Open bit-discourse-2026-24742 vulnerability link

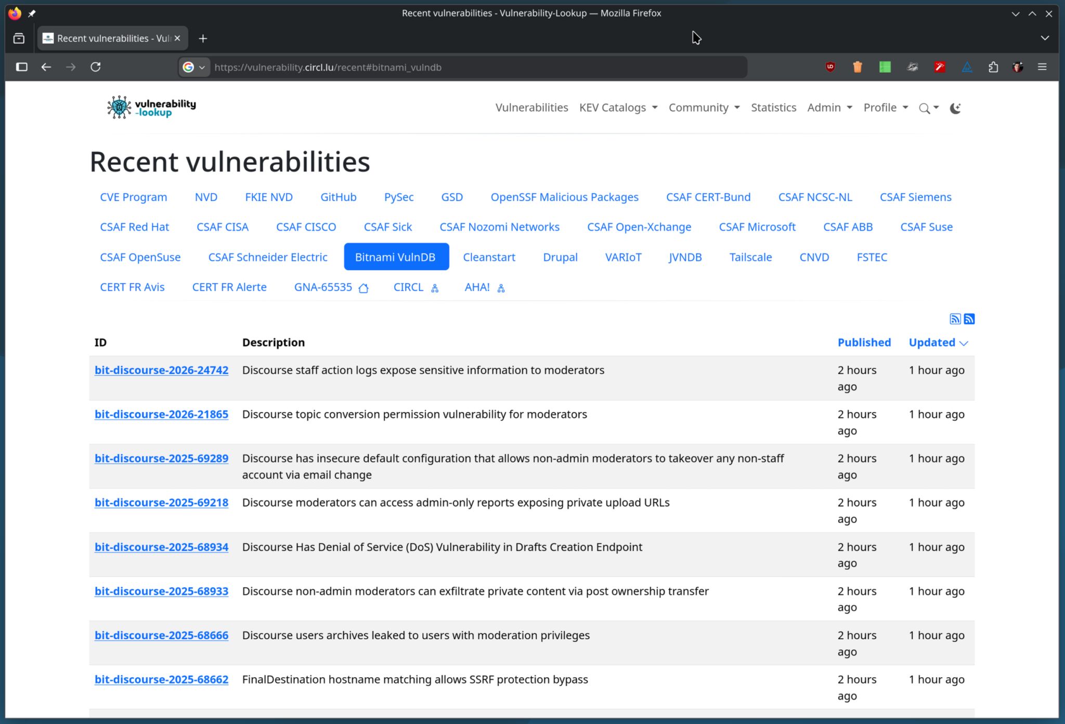[x=161, y=370]
